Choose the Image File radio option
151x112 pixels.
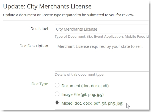click(x=57, y=94)
